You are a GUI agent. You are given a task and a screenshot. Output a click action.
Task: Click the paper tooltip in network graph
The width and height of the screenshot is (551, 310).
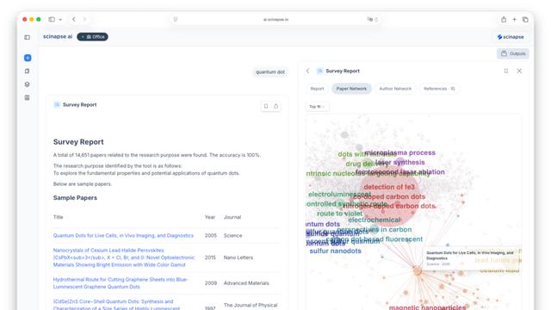(x=471, y=258)
